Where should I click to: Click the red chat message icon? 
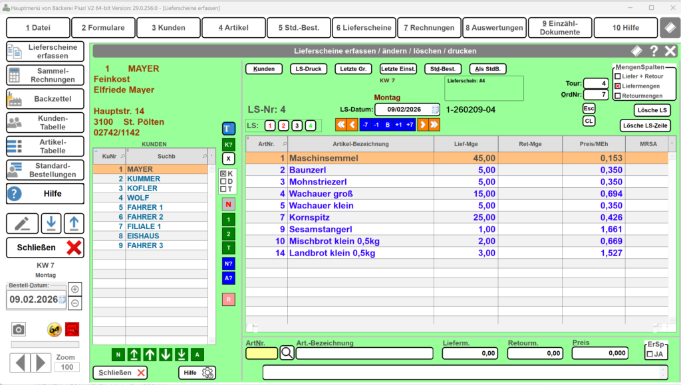[72, 329]
